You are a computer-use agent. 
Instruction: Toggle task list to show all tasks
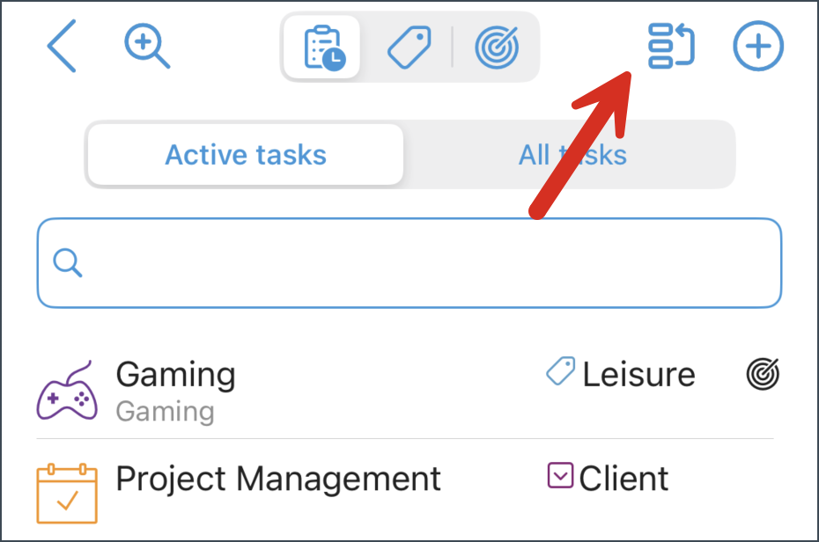click(x=572, y=155)
